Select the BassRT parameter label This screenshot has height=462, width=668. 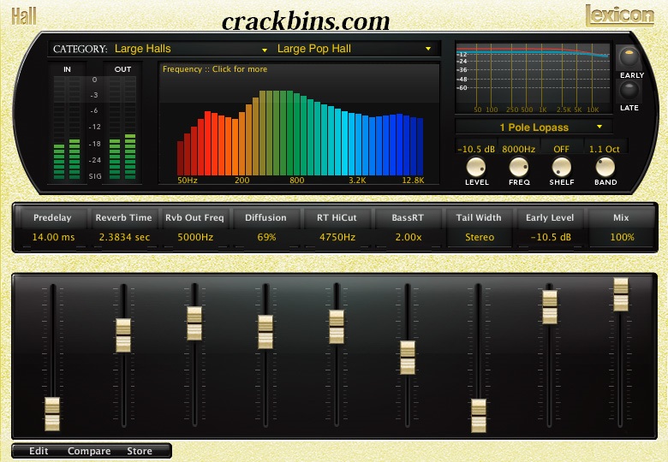pyautogui.click(x=408, y=218)
